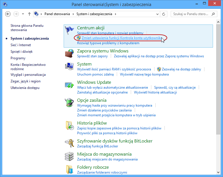Expand root chevron before Panel sterowania breadcrumb
This screenshot has height=177, width=223.
click(x=41, y=14)
